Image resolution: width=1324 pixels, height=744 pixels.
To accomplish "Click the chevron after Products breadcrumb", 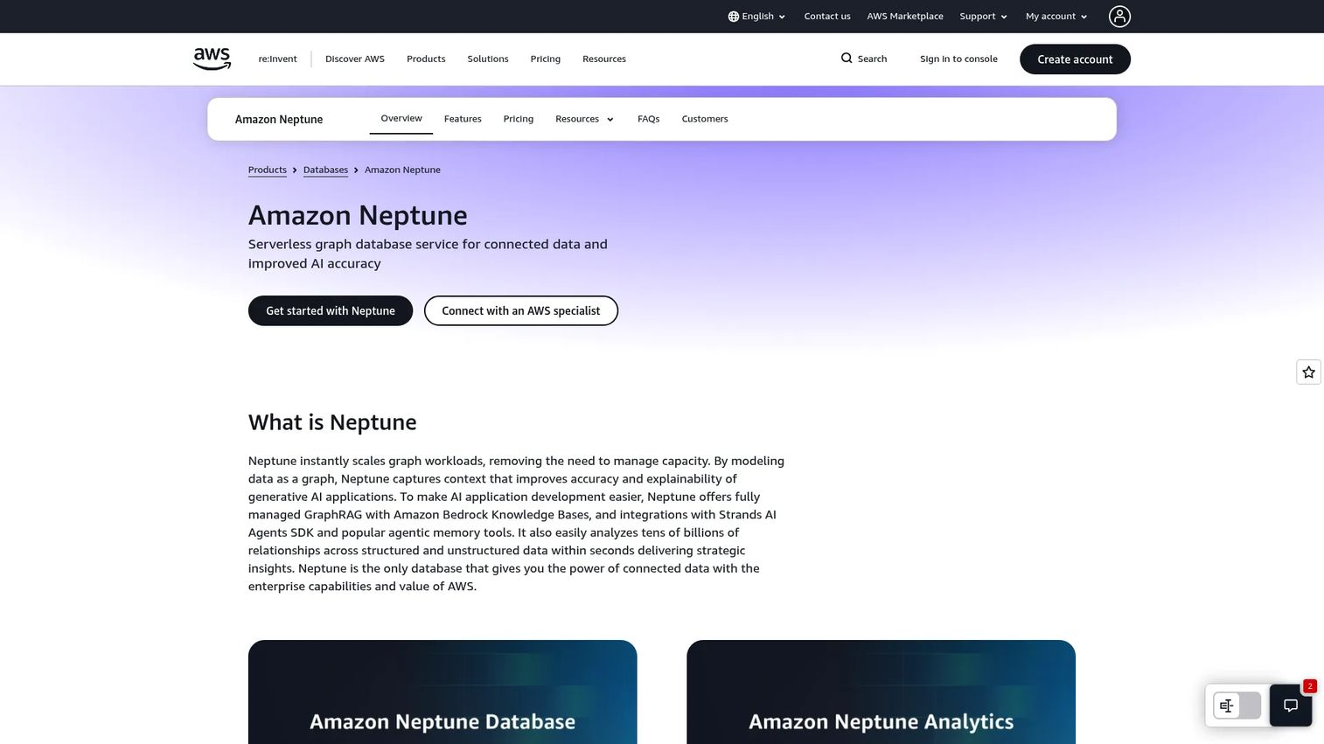I will pos(295,170).
